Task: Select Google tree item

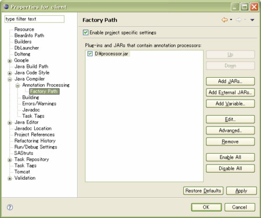Action: tap(21, 60)
